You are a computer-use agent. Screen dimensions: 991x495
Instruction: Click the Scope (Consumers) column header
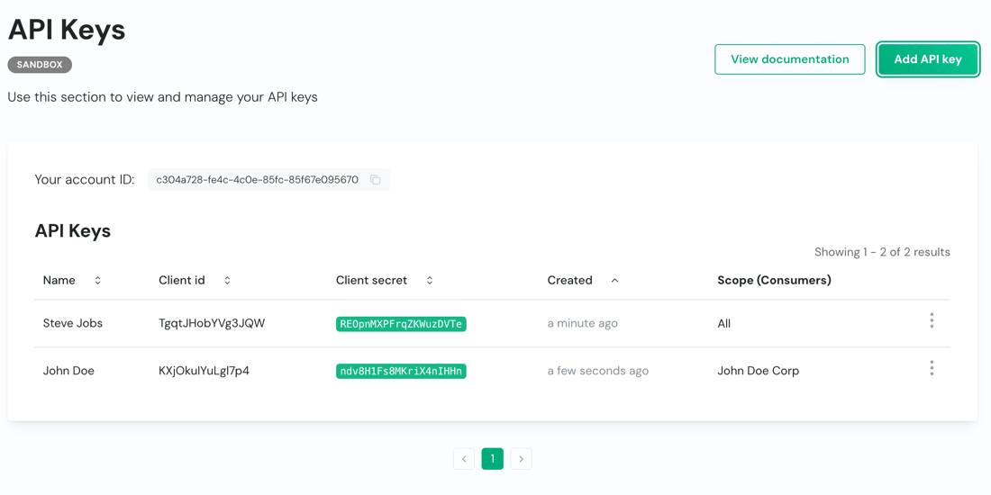pyautogui.click(x=774, y=280)
